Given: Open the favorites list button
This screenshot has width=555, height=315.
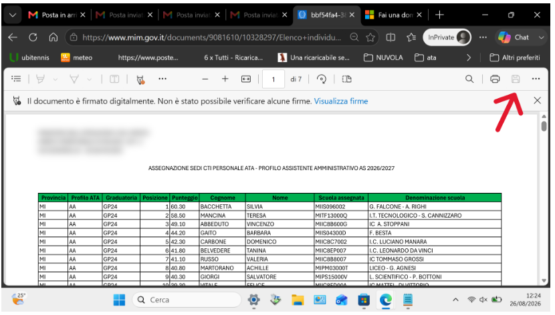Looking at the screenshot, I should click(411, 37).
